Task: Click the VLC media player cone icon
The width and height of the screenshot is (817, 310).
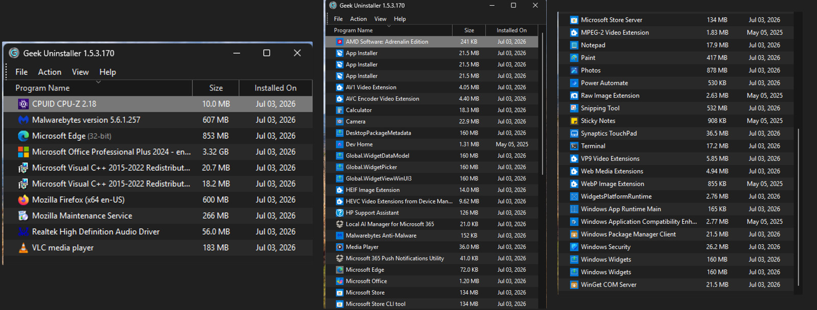Action: [x=23, y=248]
